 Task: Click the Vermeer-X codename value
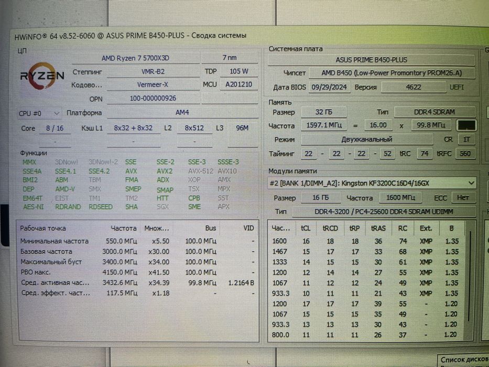click(153, 84)
